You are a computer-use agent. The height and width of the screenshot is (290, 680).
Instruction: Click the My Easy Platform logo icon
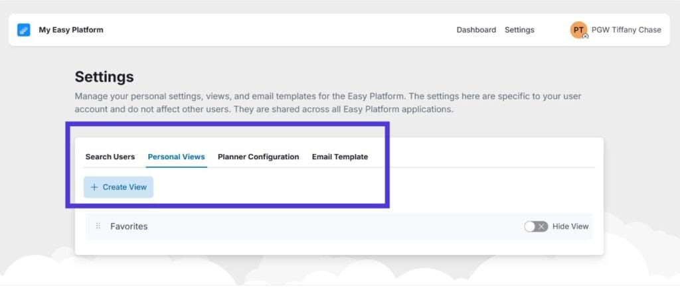pos(23,30)
